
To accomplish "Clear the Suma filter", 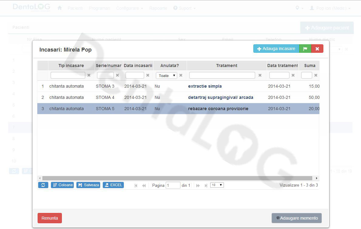I will 316,75.
